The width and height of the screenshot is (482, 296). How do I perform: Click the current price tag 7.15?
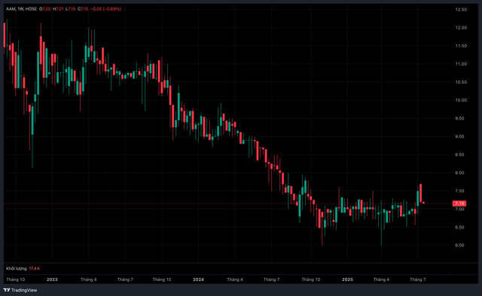tap(459, 204)
